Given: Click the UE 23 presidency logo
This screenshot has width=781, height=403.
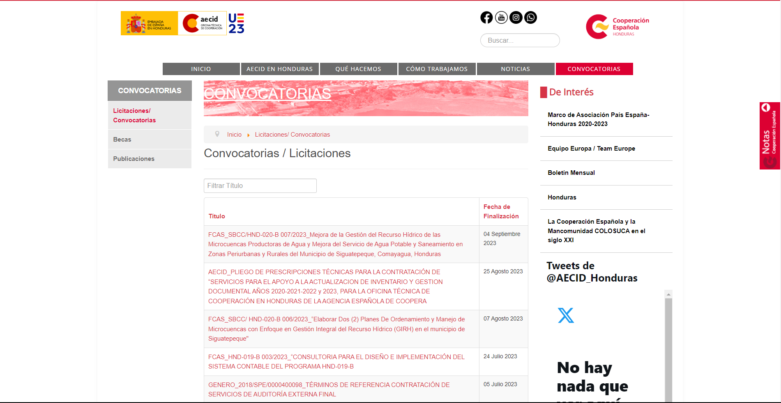Looking at the screenshot, I should 236,23.
